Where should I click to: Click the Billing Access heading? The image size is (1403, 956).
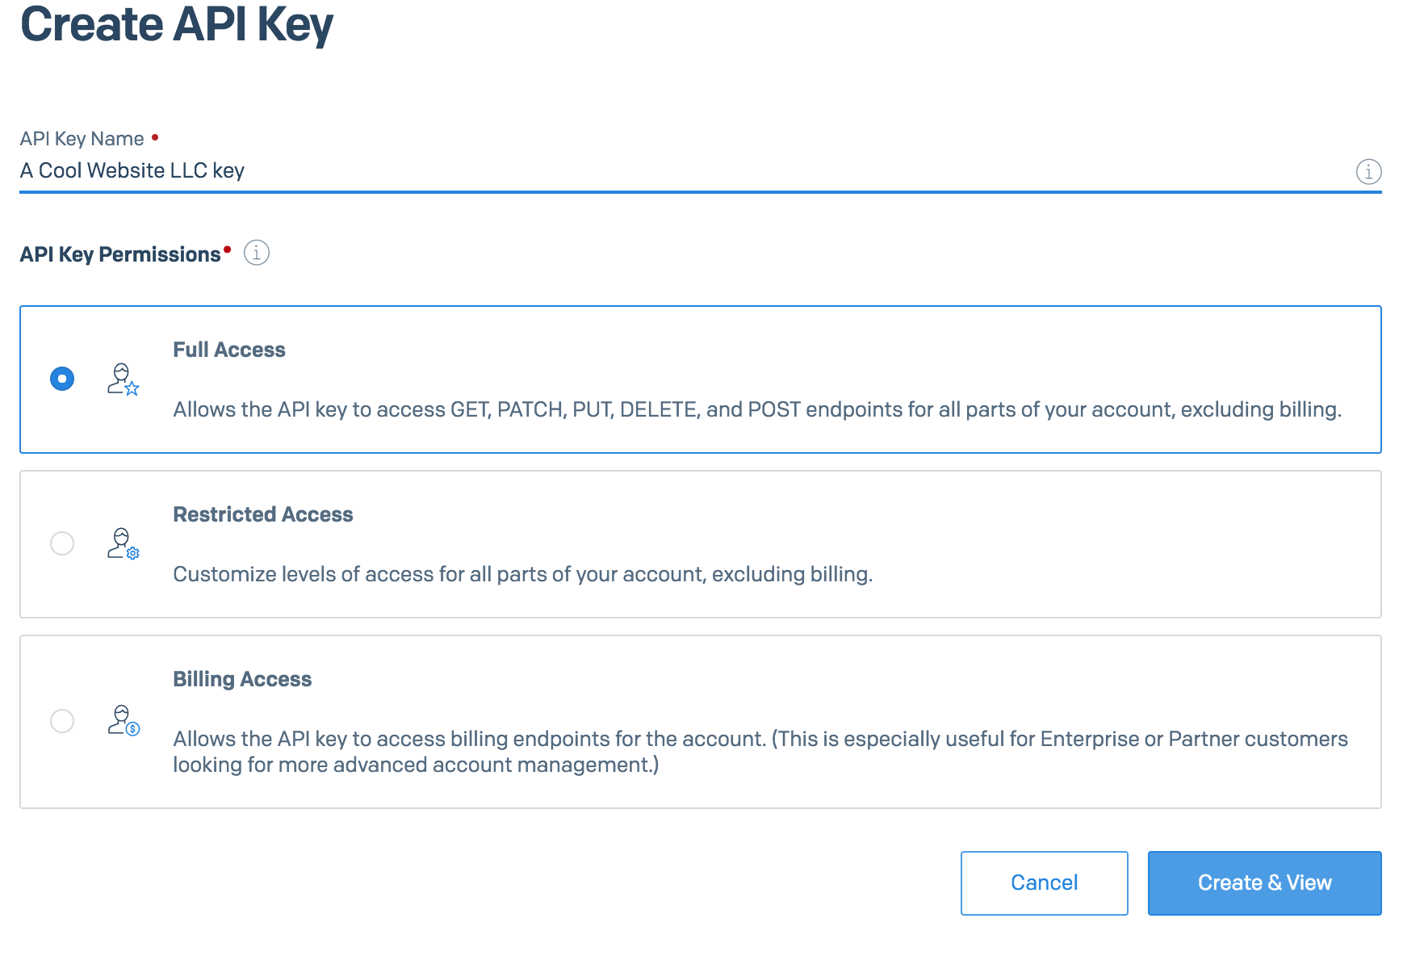click(242, 679)
